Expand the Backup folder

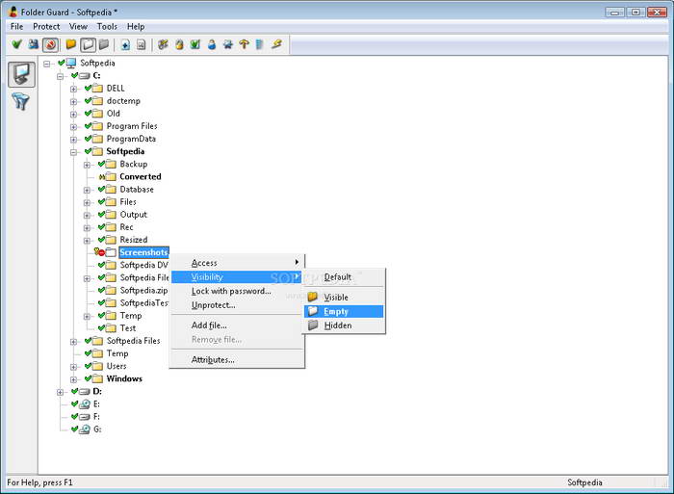click(87, 165)
